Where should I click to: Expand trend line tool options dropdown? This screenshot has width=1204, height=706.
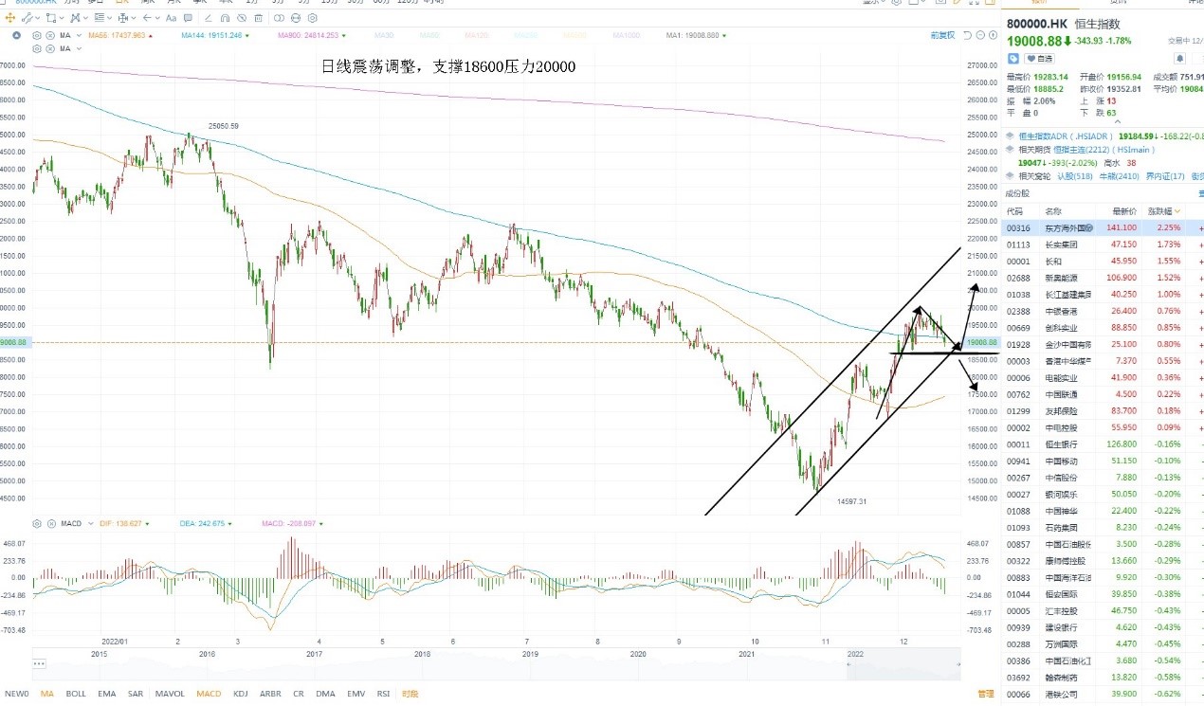[38, 18]
